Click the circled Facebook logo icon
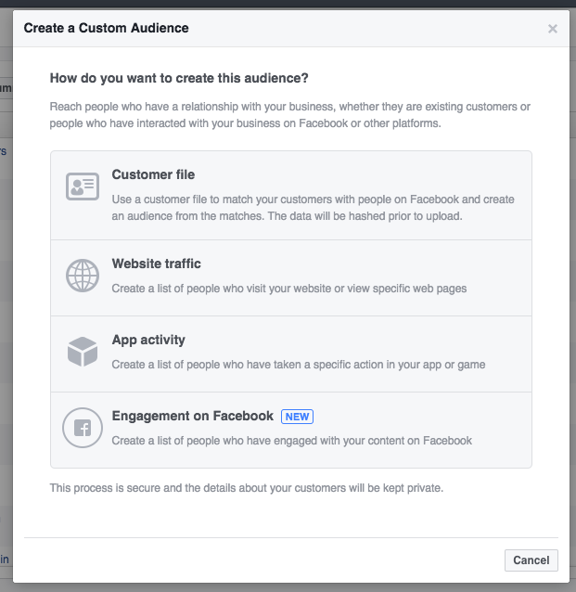This screenshot has height=592, width=576. pyautogui.click(x=83, y=428)
